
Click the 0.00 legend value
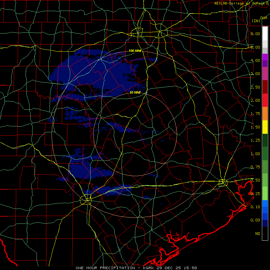pos(255,220)
